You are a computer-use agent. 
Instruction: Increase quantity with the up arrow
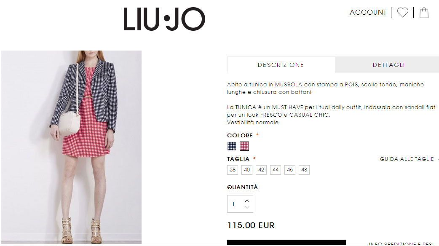247,201
